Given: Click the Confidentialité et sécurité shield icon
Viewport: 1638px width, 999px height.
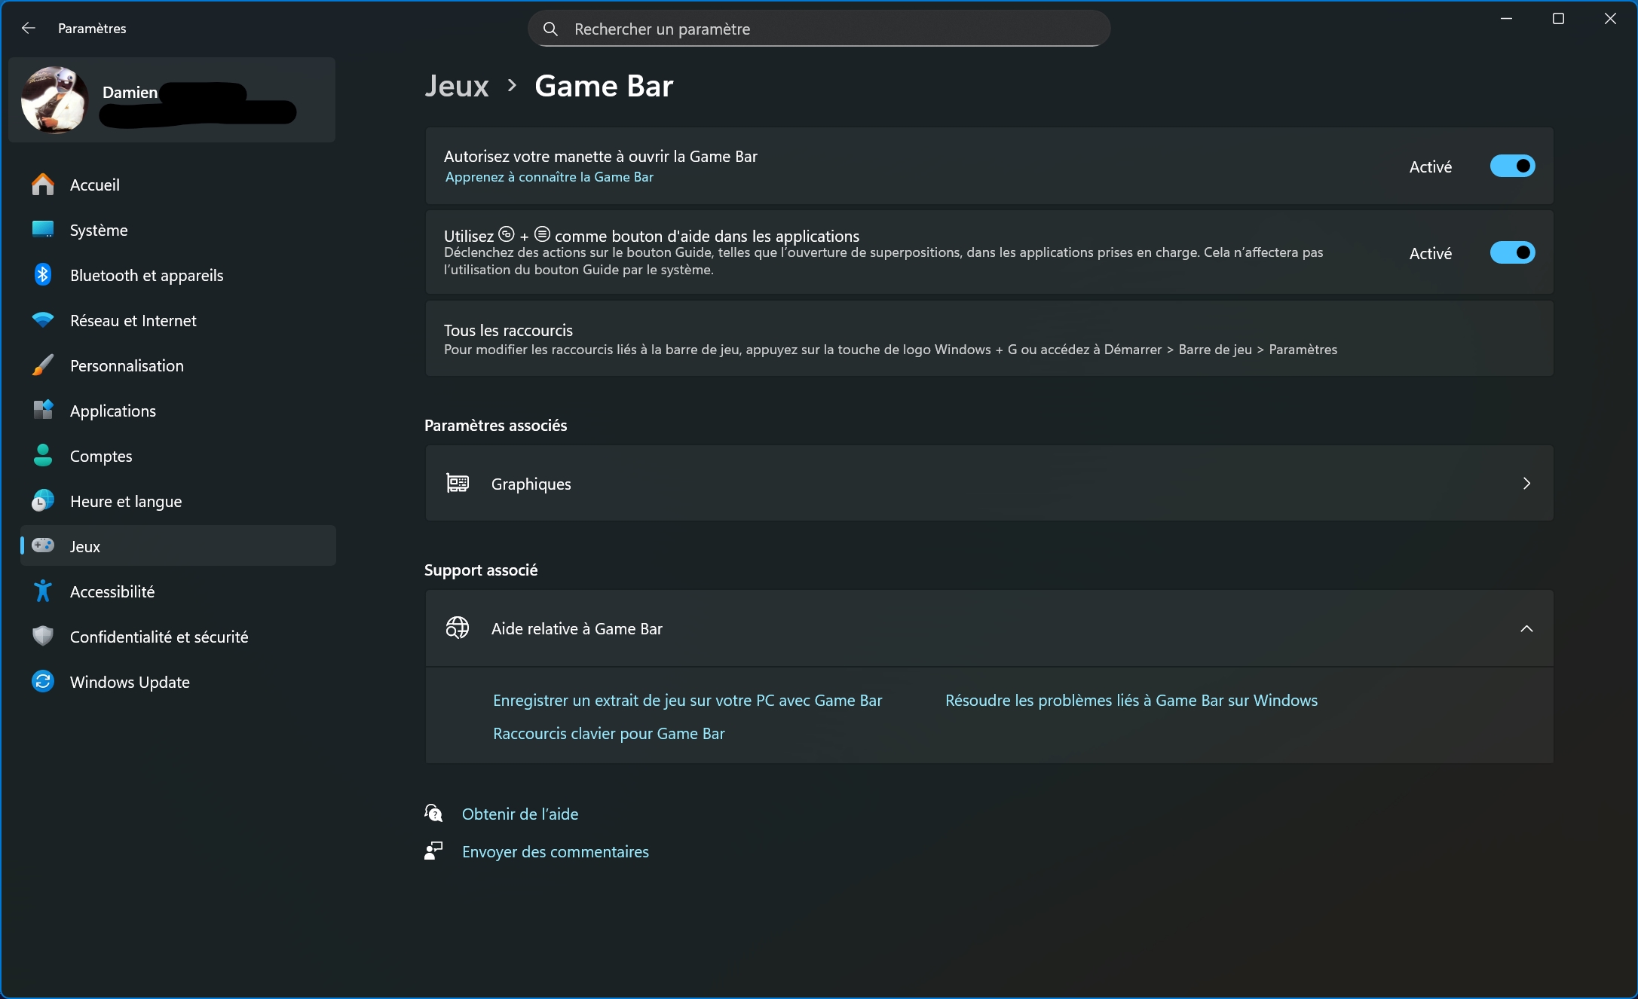Looking at the screenshot, I should click(x=43, y=637).
